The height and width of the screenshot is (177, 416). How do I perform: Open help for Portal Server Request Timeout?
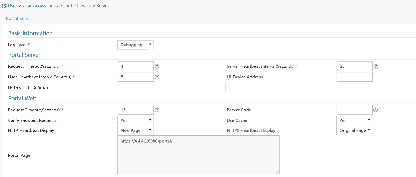[157, 66]
